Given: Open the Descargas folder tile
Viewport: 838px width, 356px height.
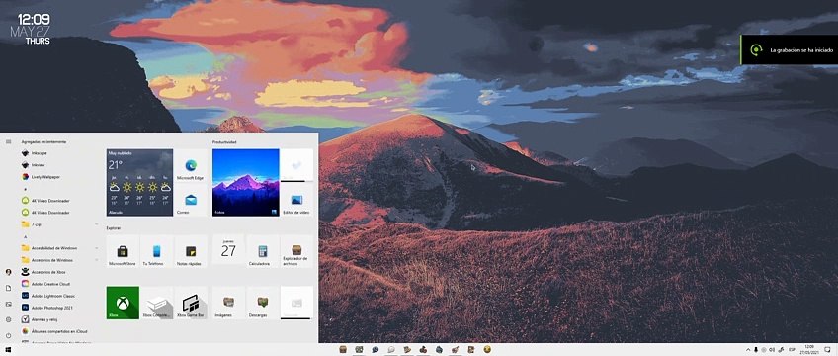Looking at the screenshot, I should tap(263, 303).
